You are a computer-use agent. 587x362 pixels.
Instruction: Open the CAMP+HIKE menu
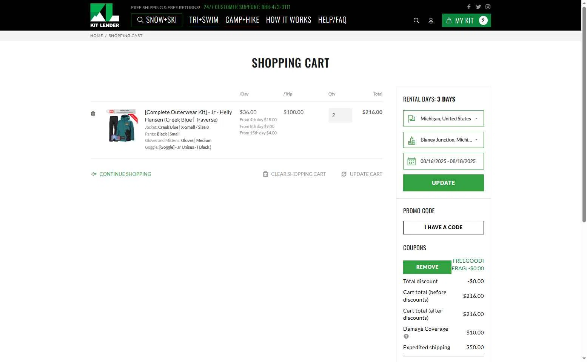tap(242, 20)
